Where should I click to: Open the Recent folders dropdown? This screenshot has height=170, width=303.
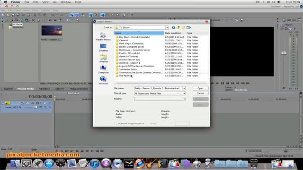184,99
